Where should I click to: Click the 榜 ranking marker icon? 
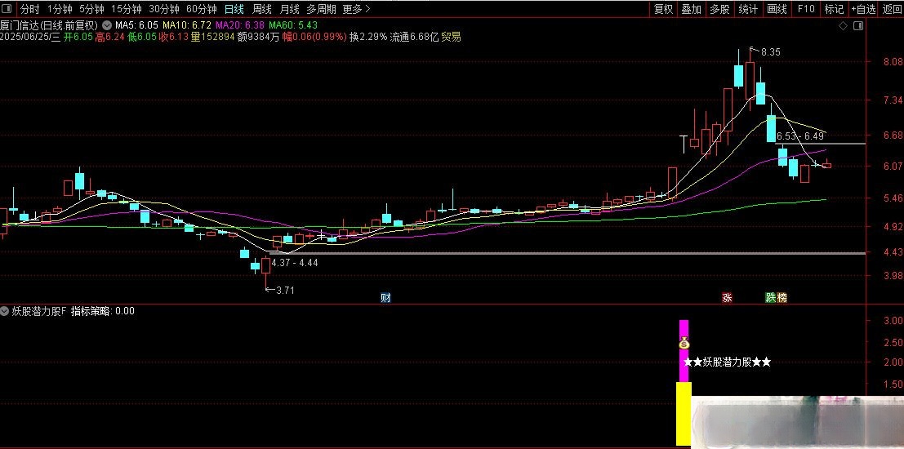[x=782, y=298]
